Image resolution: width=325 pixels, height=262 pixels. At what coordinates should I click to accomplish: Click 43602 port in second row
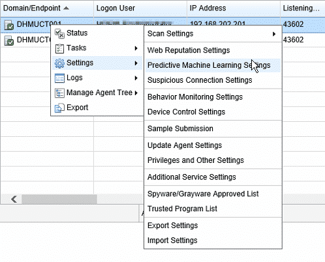point(293,40)
